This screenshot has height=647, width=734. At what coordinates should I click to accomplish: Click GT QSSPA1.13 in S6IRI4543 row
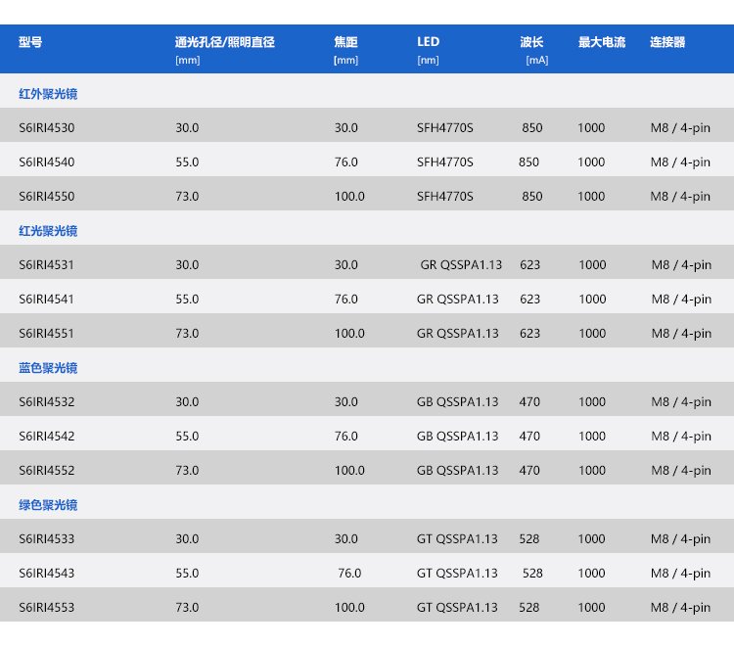click(457, 573)
